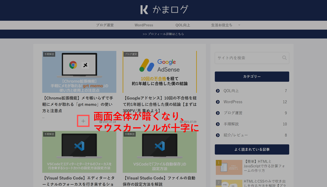327x187 pixels.
Task: Open the rank 1 popular article thumbnail
Action: (x=229, y=167)
